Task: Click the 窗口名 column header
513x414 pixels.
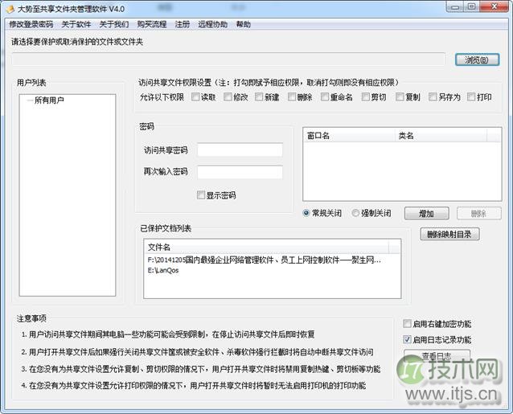Action: pyautogui.click(x=349, y=135)
